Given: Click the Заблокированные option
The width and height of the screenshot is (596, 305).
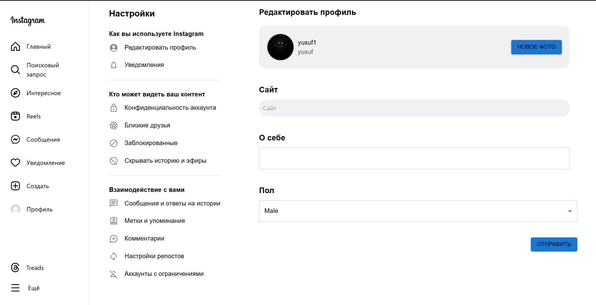Looking at the screenshot, I should pyautogui.click(x=151, y=143).
